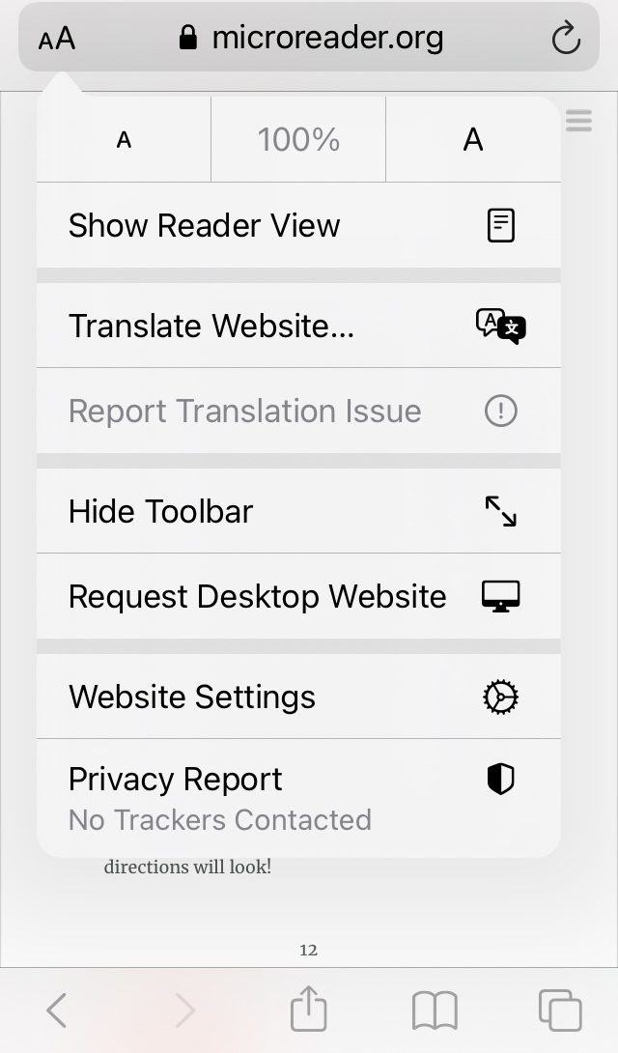Open the tabs overview icon

[x=560, y=1010]
